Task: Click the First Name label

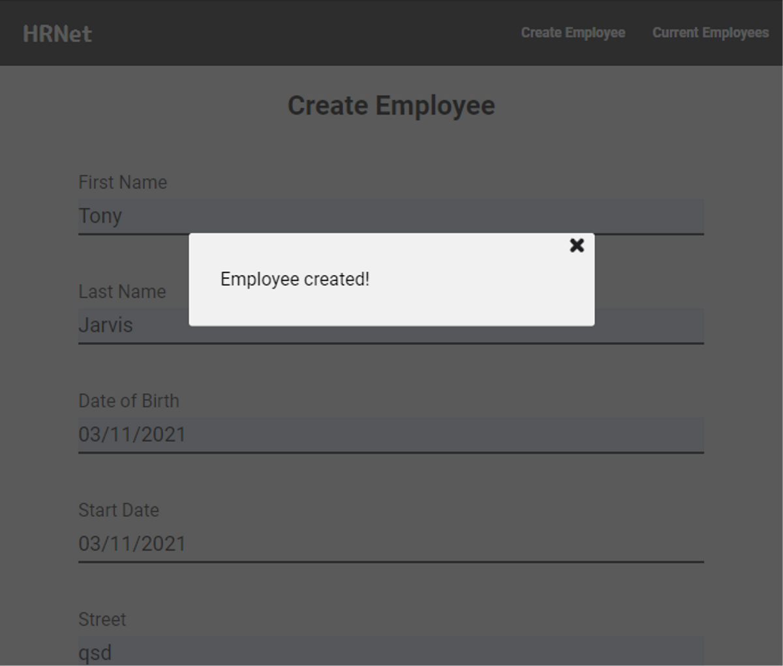Action: (x=123, y=182)
